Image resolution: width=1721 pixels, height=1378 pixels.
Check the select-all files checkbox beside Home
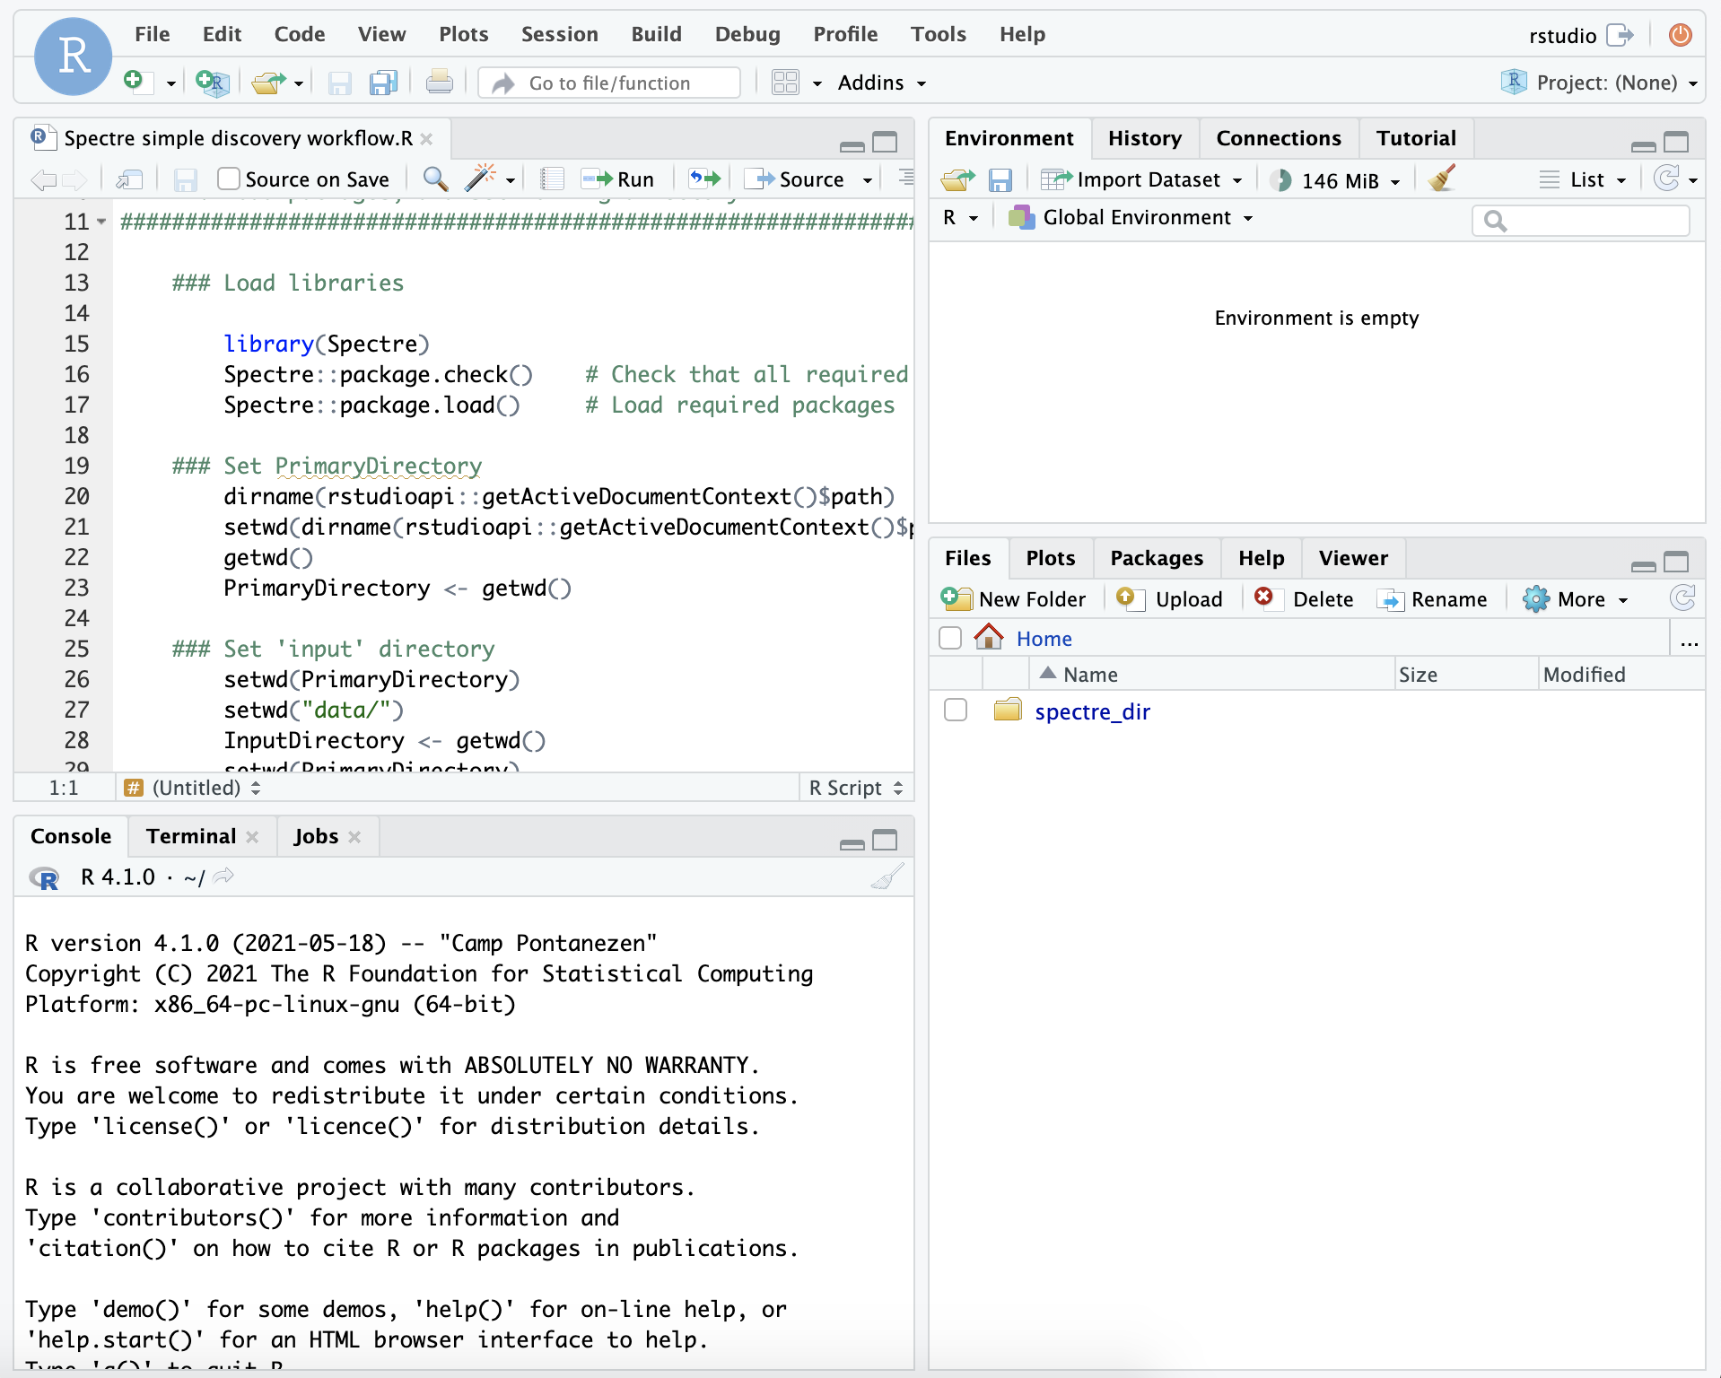click(950, 638)
